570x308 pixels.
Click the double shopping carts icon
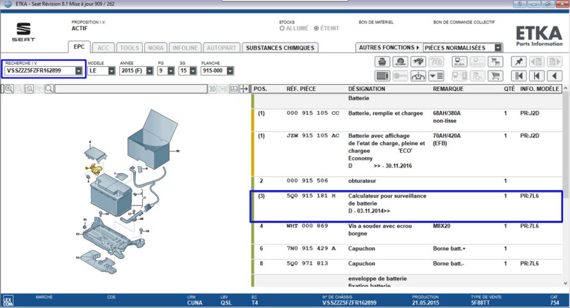pyautogui.click(x=495, y=62)
